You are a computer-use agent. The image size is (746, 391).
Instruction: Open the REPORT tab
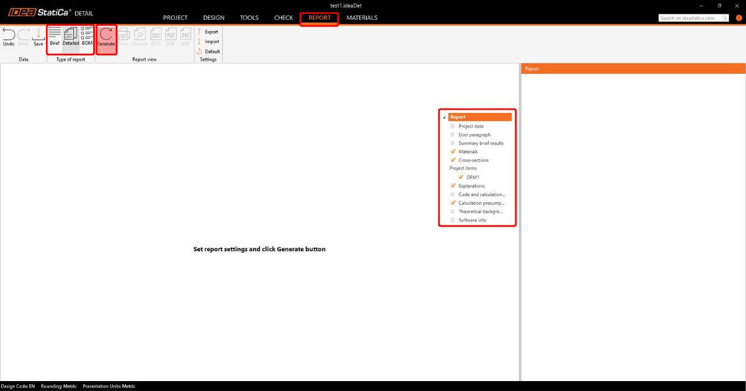(x=320, y=18)
